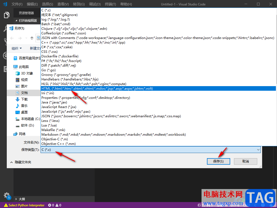Open 编辑(E) menu

(x=32, y=4)
